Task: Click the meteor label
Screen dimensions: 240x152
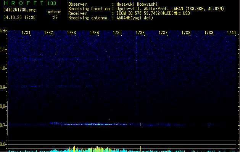Action: tap(54, 12)
